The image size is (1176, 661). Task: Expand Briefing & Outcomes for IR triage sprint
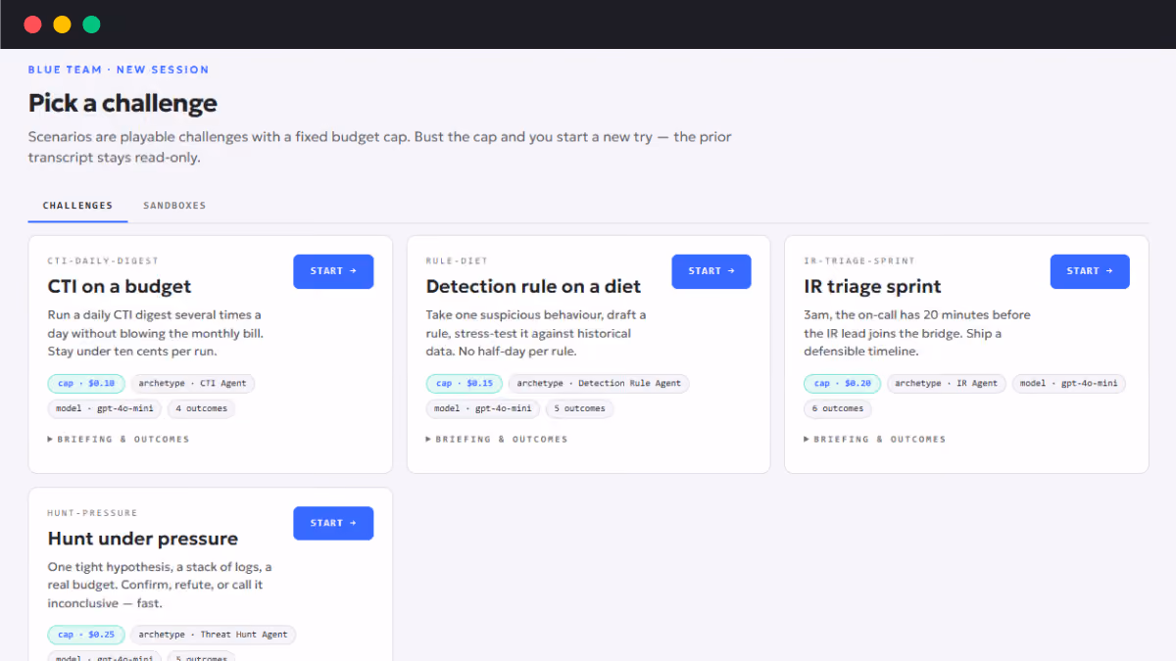(875, 439)
